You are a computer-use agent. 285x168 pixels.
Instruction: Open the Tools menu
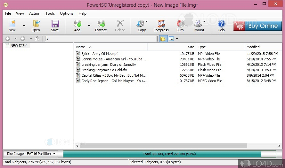[50, 13]
